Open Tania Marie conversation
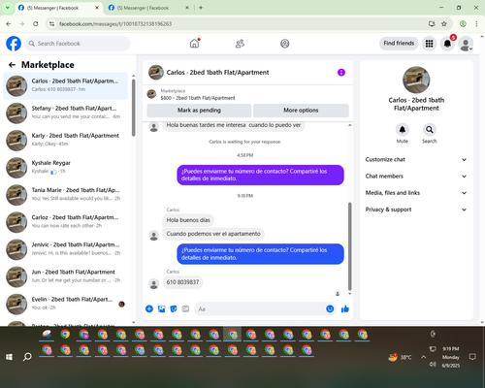 coord(65,195)
